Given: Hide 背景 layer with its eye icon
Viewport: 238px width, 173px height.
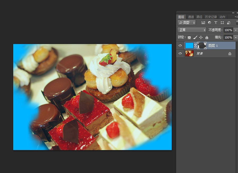Looking at the screenshot, I should pyautogui.click(x=180, y=53).
